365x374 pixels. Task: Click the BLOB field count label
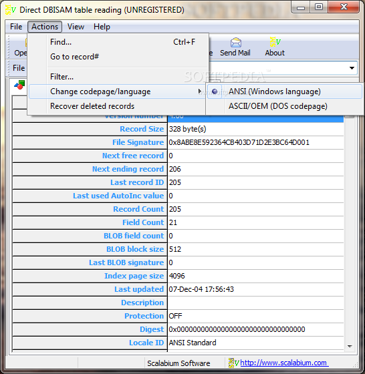tap(134, 236)
